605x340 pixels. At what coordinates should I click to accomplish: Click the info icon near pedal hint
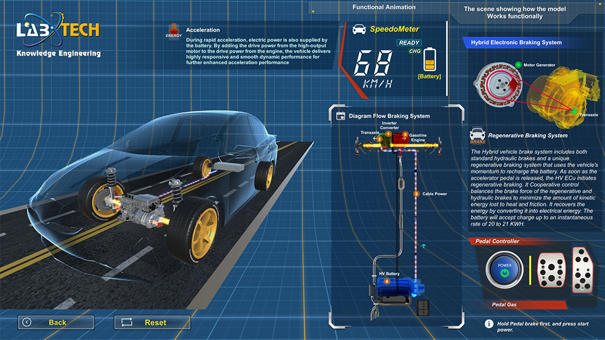point(489,324)
